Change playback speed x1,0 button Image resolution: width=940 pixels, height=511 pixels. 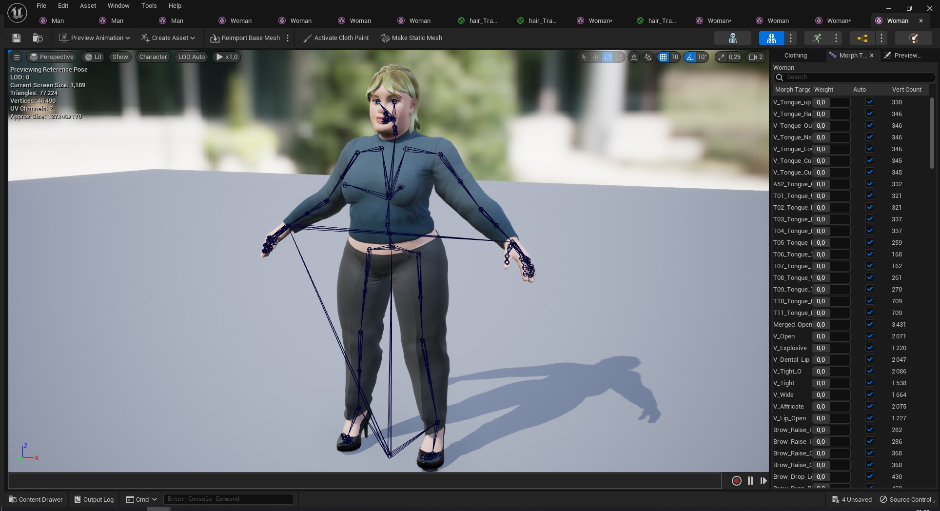tap(227, 57)
